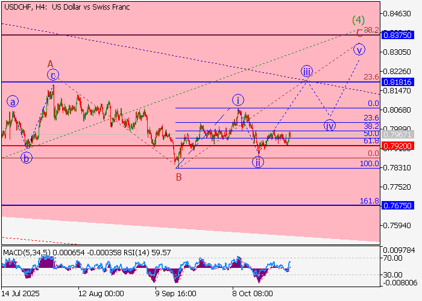422x301 pixels.
Task: Click the MACD(5,34,5) indicator title
Action: click(x=25, y=252)
